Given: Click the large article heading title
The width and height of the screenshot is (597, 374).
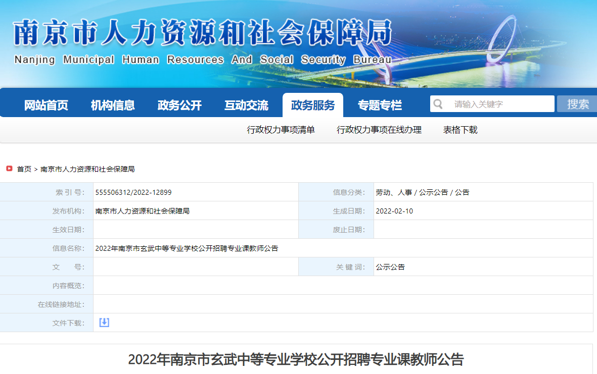Looking at the screenshot, I should [x=296, y=359].
